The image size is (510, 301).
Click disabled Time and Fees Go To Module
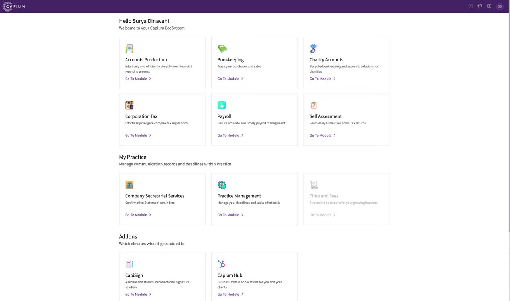tap(323, 215)
